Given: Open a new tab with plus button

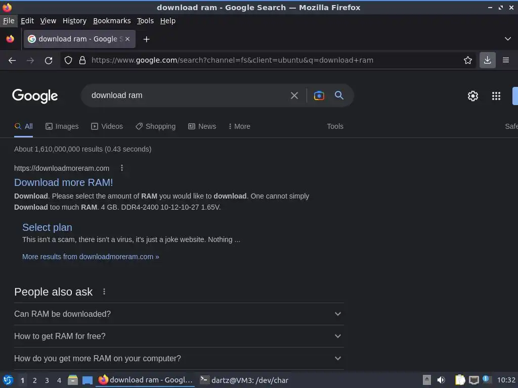Looking at the screenshot, I should pyautogui.click(x=146, y=39).
